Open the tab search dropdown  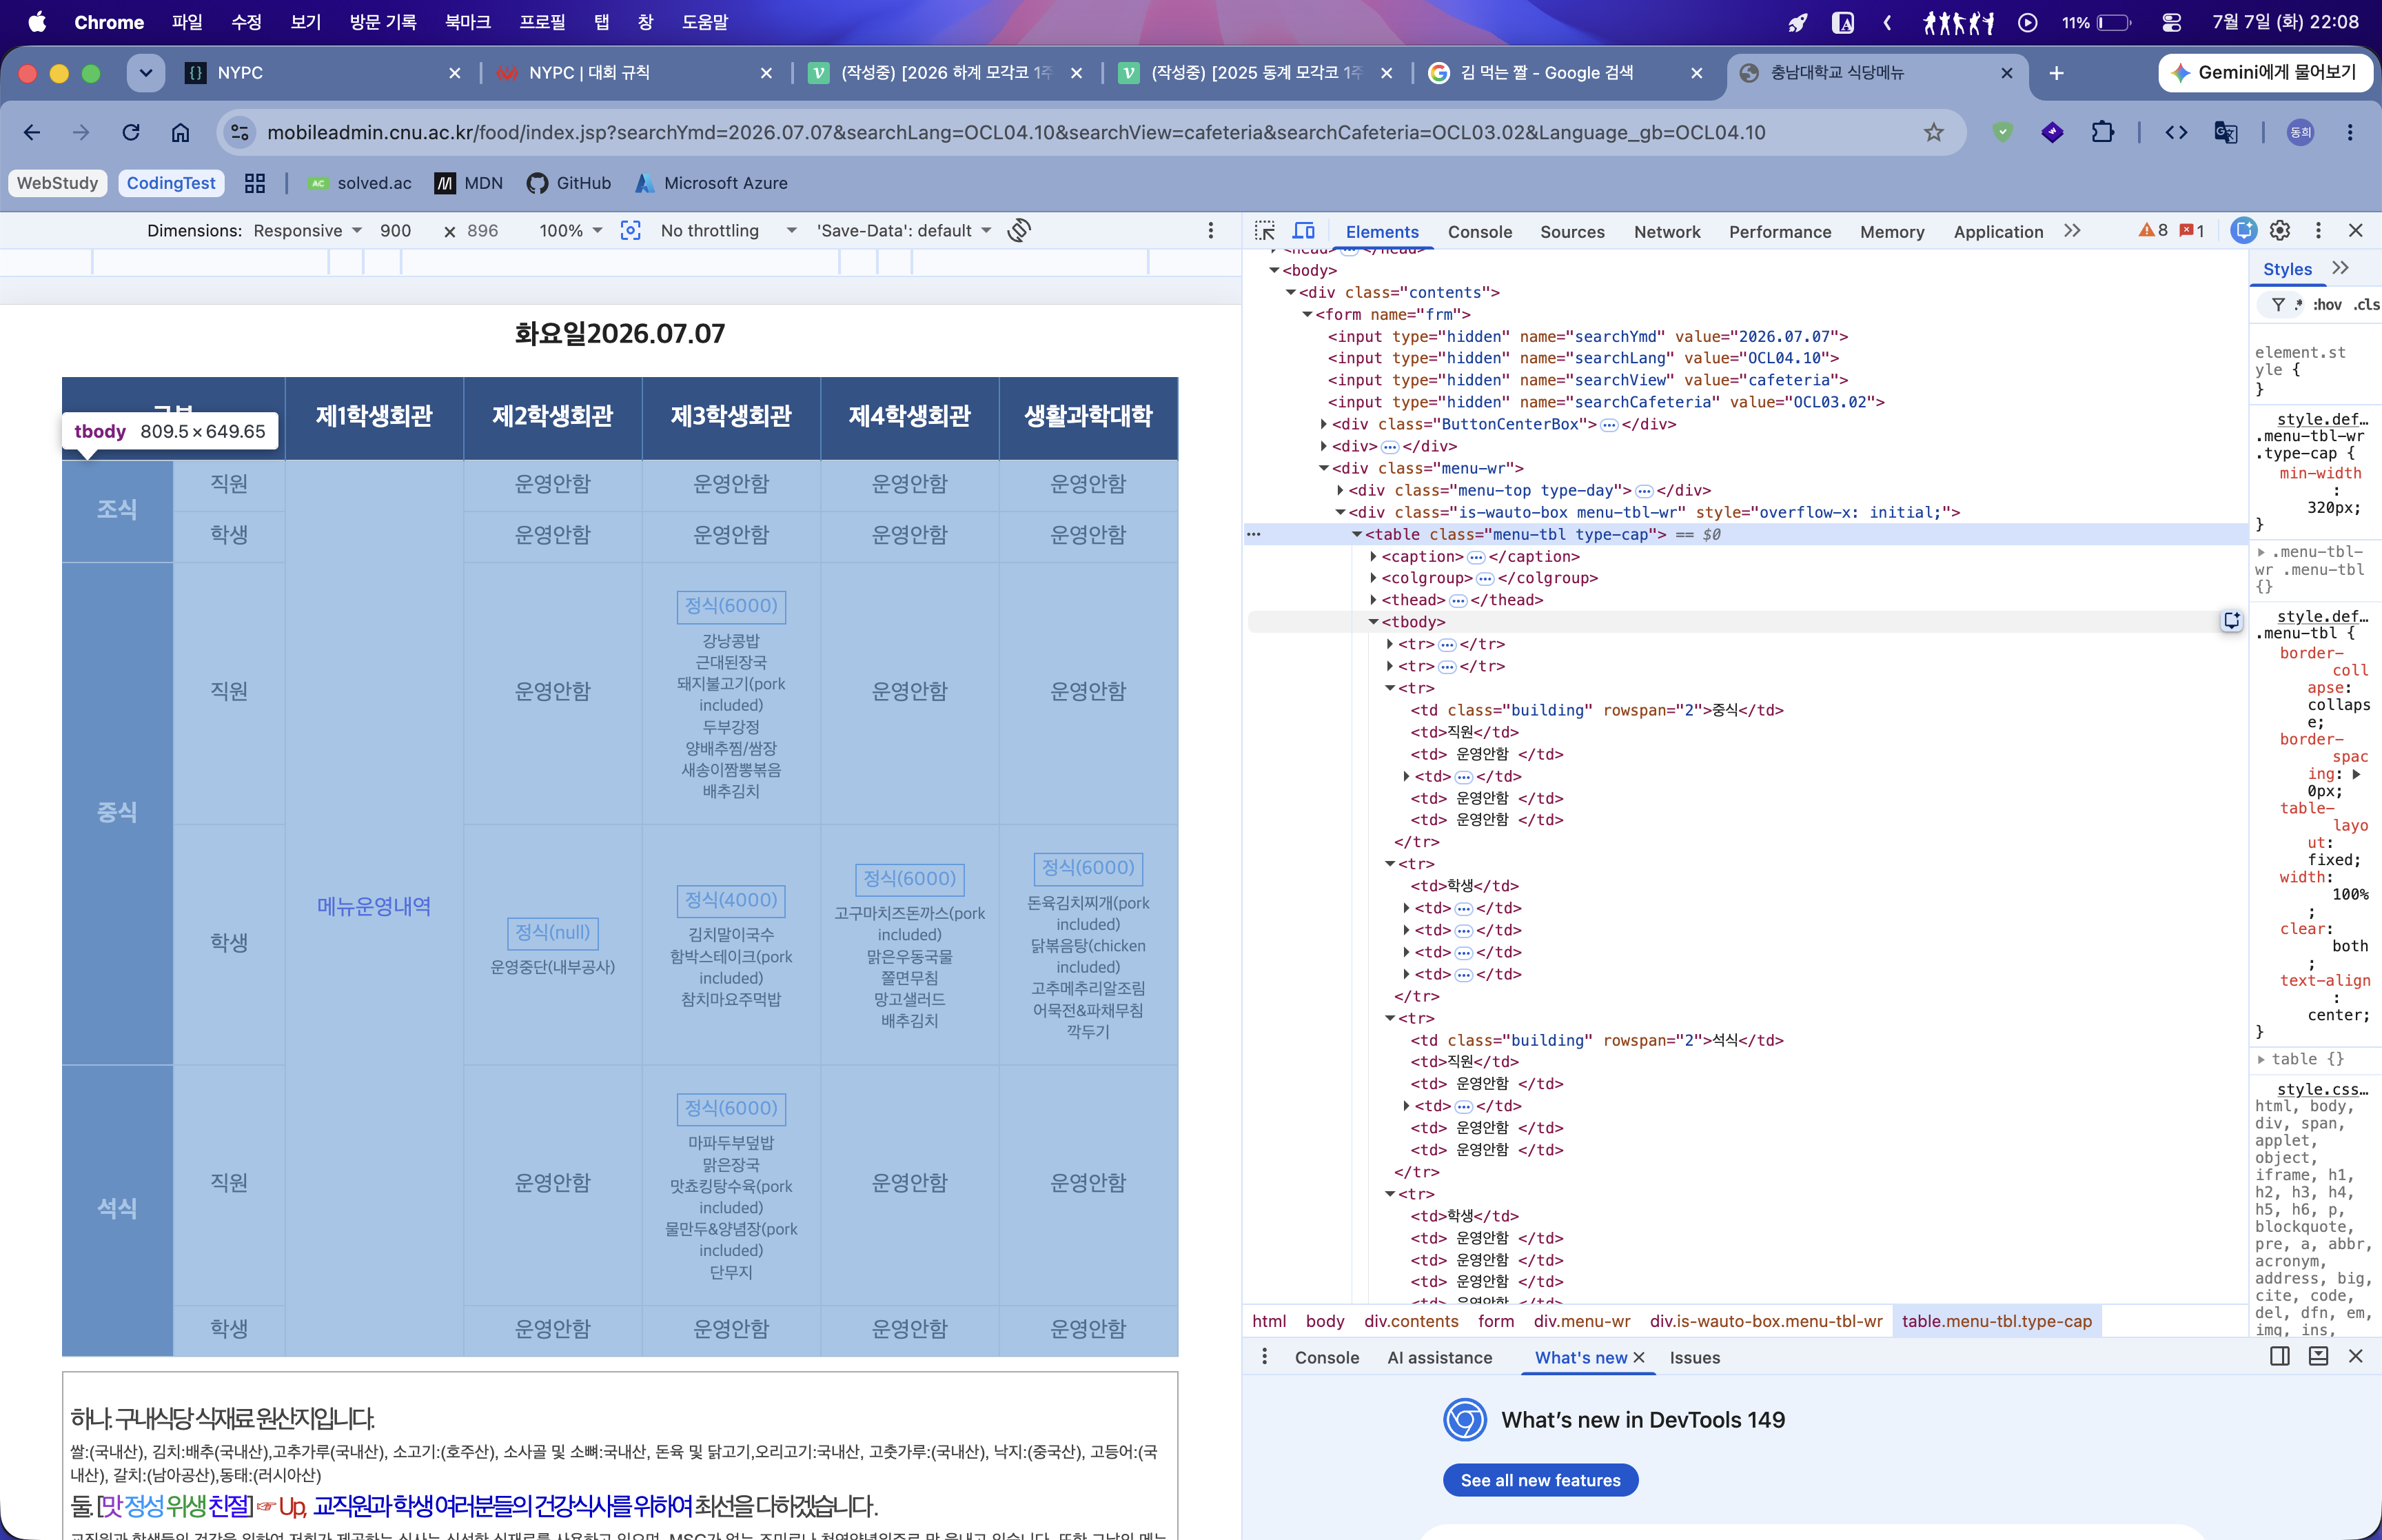(x=146, y=73)
